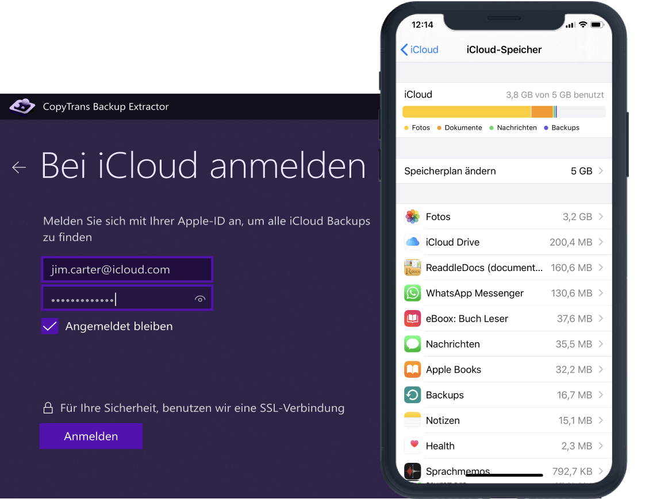Toggle password visibility eye icon
This screenshot has height=499, width=645.
(200, 299)
